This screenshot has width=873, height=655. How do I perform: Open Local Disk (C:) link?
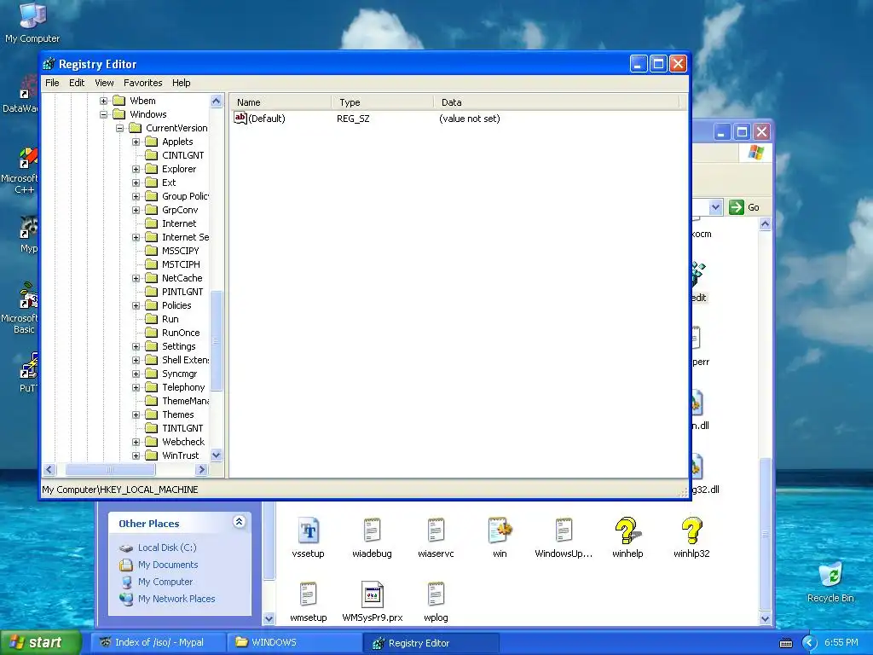(167, 548)
